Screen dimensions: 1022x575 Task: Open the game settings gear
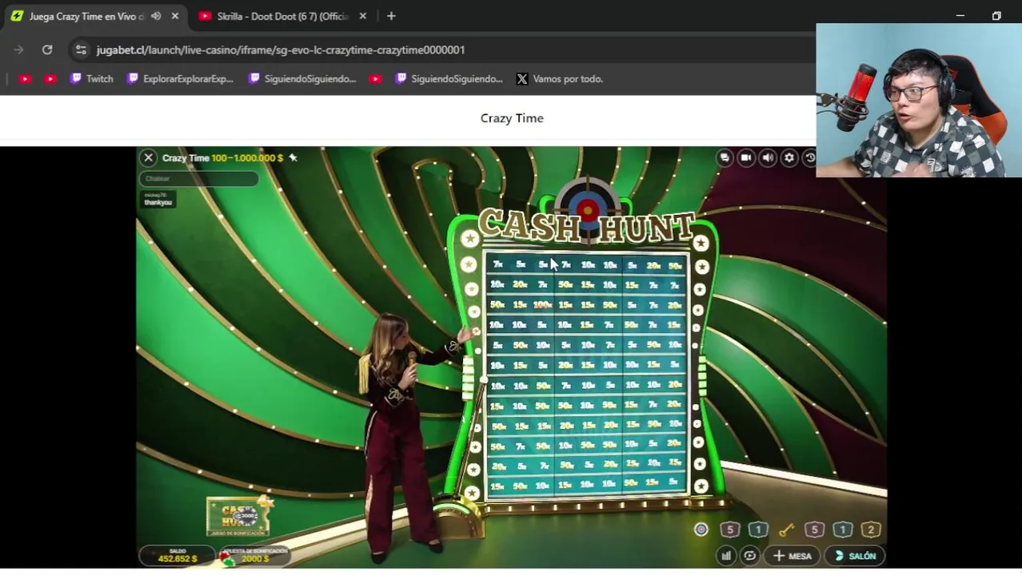[789, 158]
